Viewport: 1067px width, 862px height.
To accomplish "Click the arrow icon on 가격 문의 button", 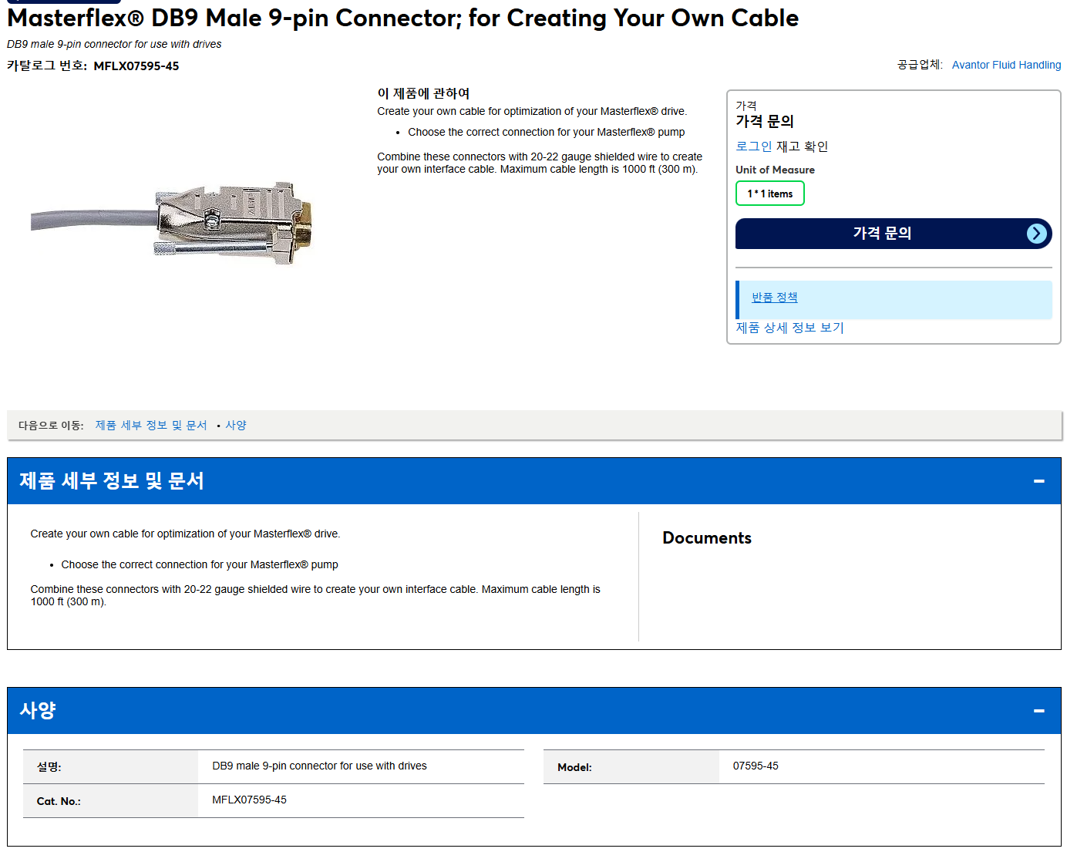I will [x=1037, y=234].
